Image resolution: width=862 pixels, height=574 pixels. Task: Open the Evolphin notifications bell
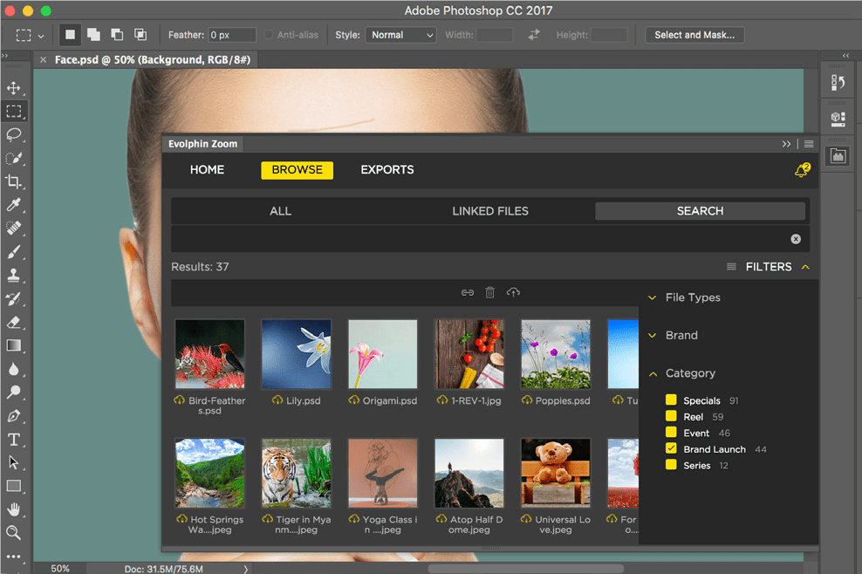click(802, 170)
